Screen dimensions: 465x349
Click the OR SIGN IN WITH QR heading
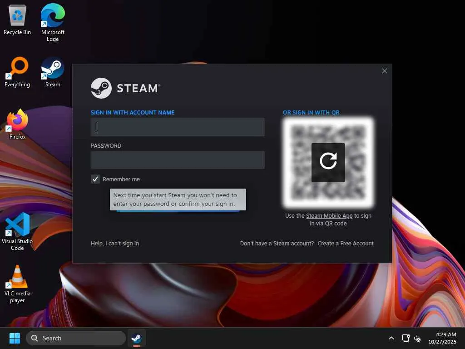(x=311, y=113)
